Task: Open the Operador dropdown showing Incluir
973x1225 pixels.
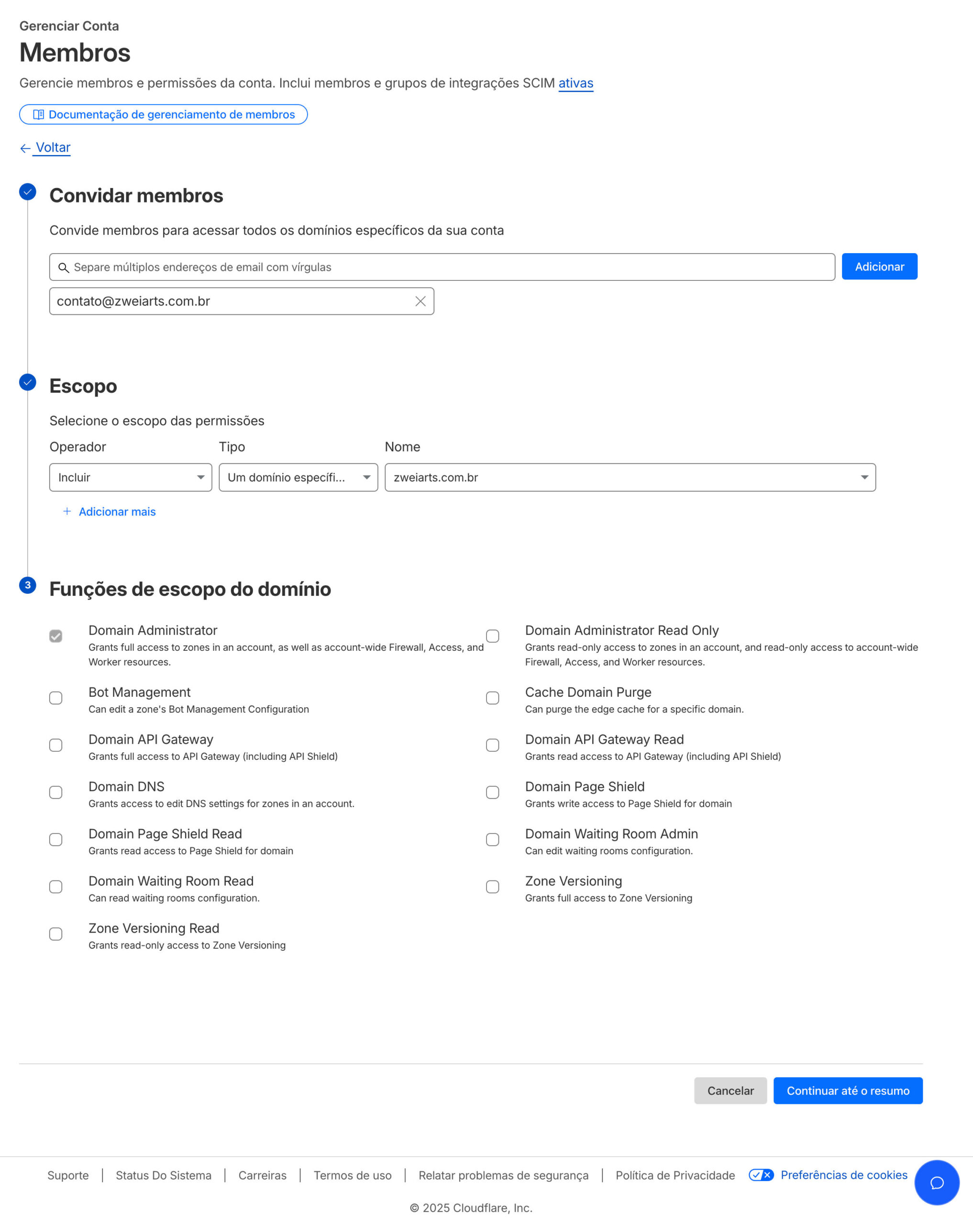Action: 131,477
